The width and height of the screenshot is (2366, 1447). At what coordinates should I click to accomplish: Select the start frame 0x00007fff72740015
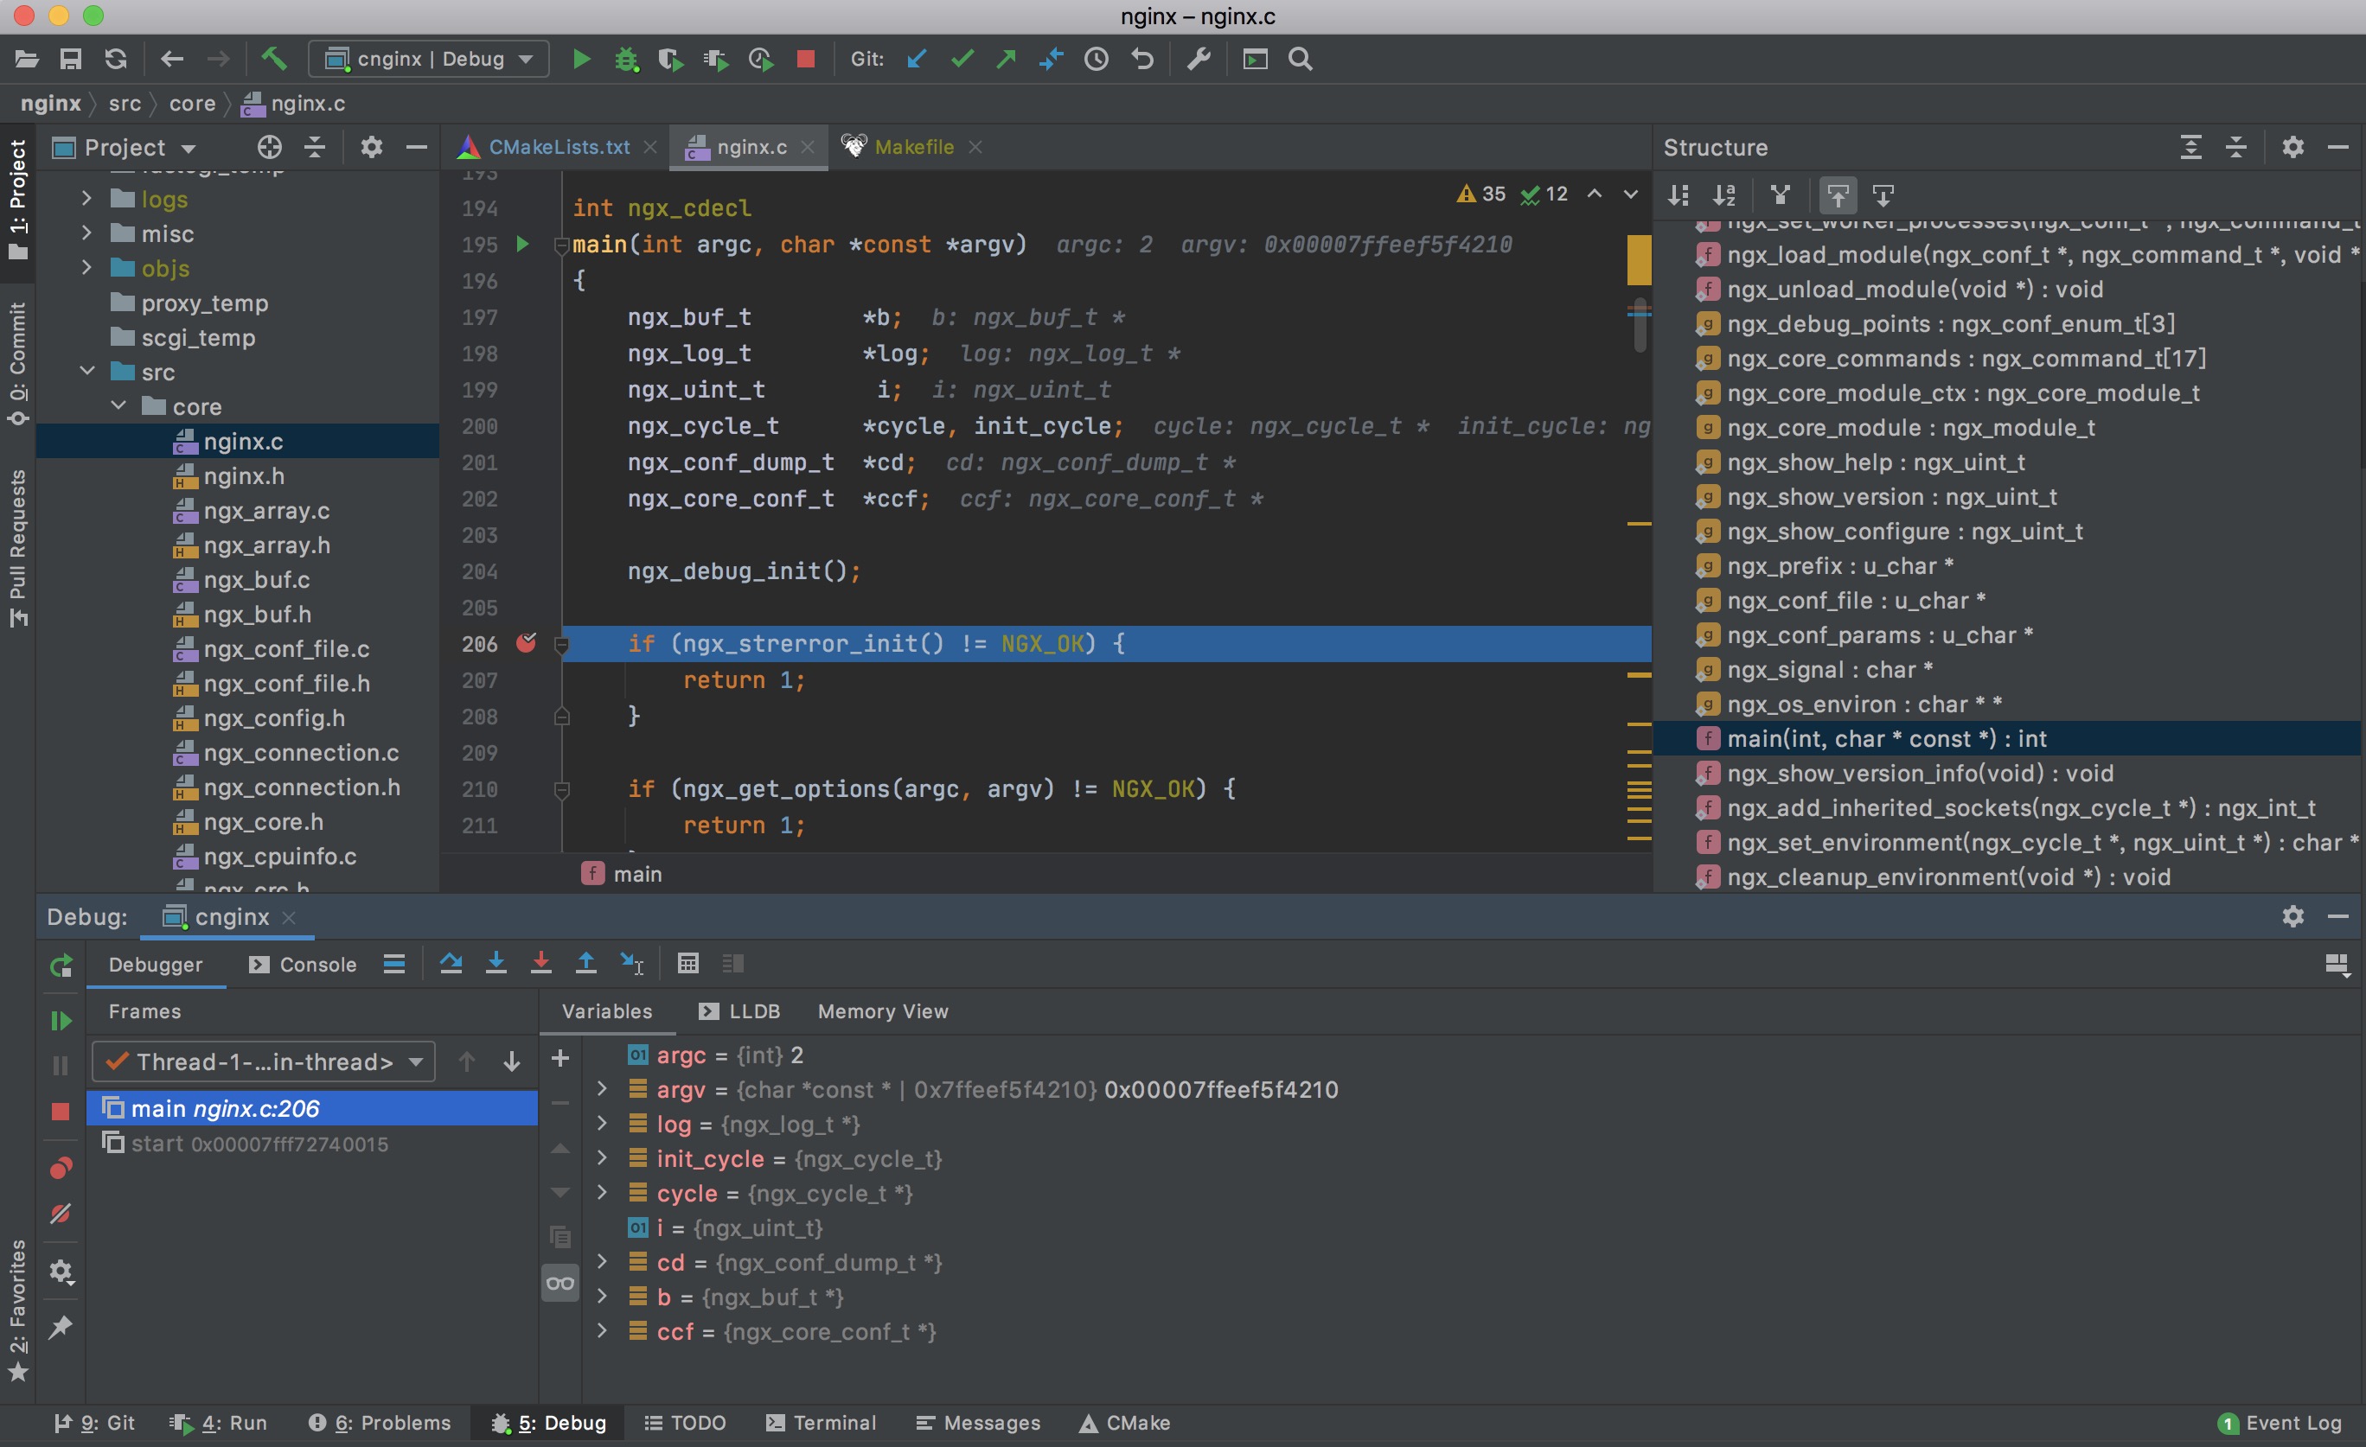tap(312, 1144)
